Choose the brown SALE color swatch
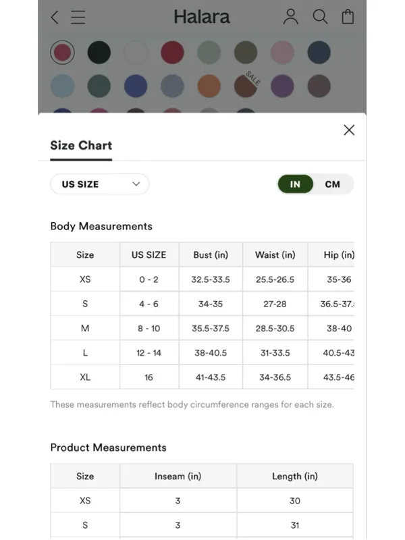The width and height of the screenshot is (405, 540). (246, 86)
